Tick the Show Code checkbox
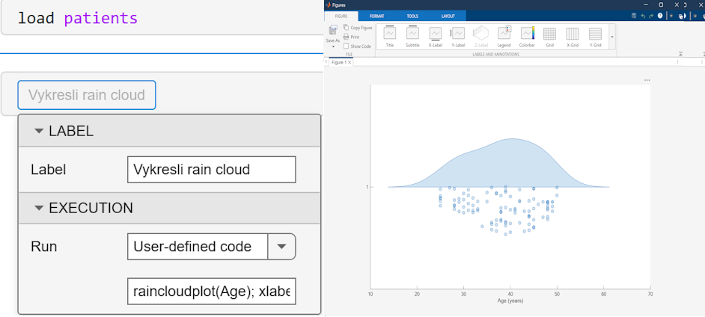Screen dimensions: 705x317 click(x=346, y=46)
